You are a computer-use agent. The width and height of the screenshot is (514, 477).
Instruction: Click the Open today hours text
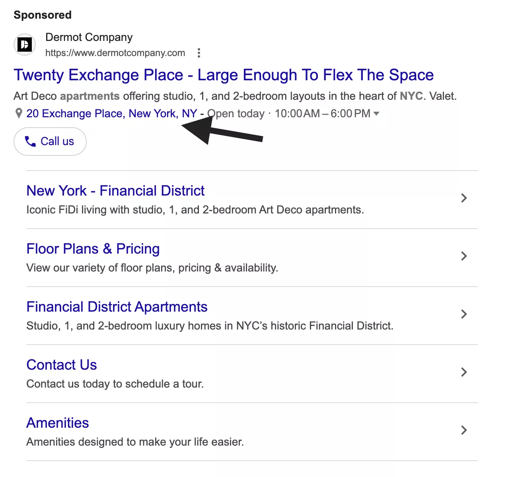[236, 114]
